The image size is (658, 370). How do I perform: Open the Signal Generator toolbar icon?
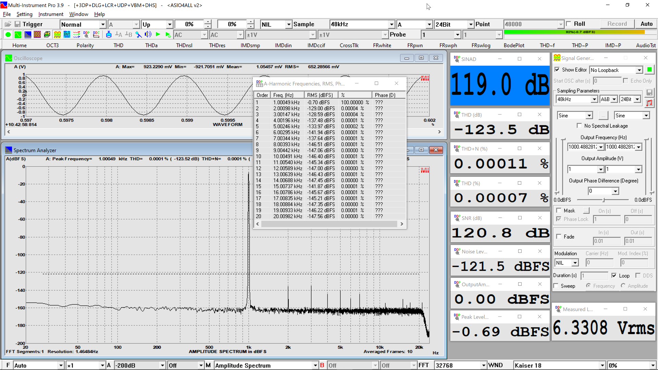pyautogui.click(x=57, y=34)
